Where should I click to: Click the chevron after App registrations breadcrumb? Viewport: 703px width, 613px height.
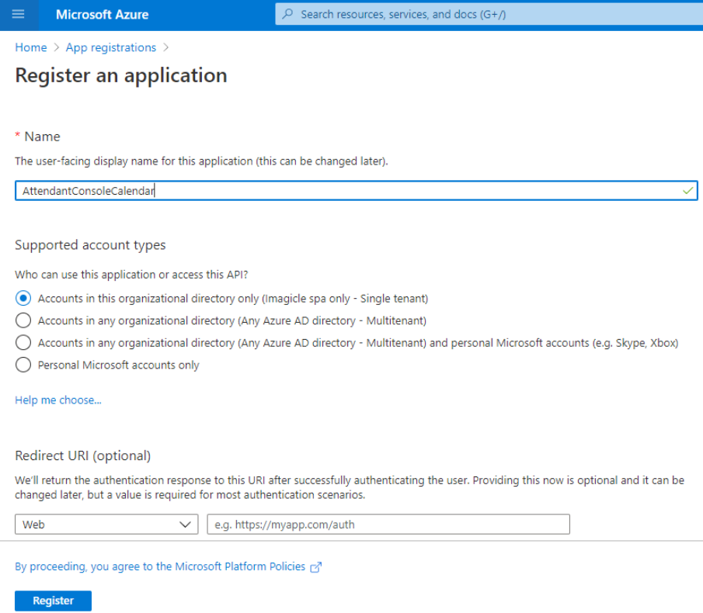click(x=166, y=47)
